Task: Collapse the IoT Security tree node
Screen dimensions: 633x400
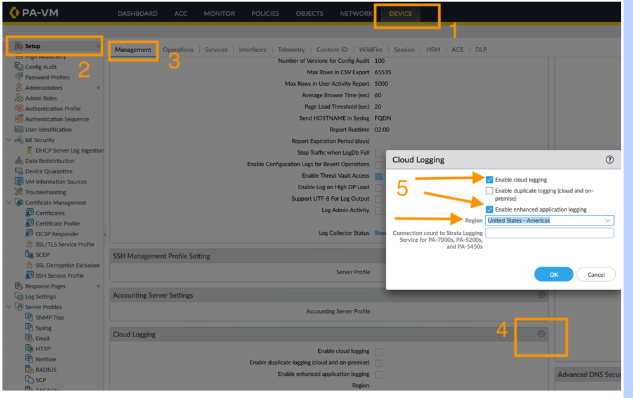Action: [9, 140]
